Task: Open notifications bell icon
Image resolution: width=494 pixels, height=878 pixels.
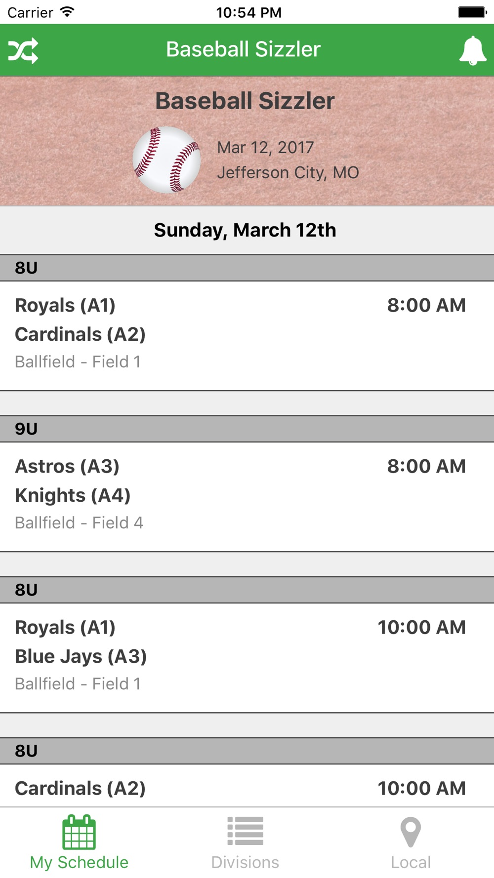Action: coord(472,50)
